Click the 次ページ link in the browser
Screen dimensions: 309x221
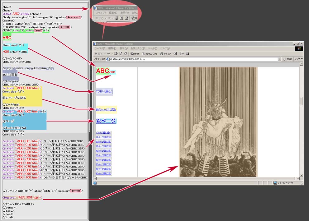pyautogui.click(x=106, y=121)
